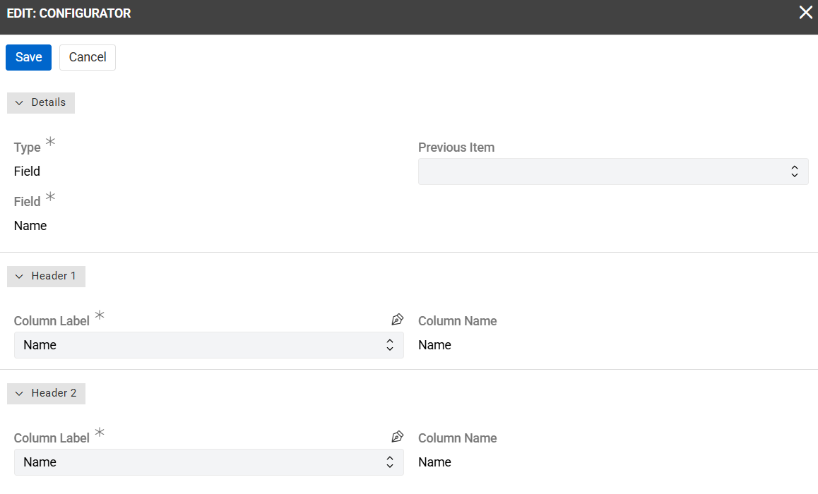Viewport: 818px width, 494px height.
Task: Click the Details chevron icon
Action: click(19, 102)
